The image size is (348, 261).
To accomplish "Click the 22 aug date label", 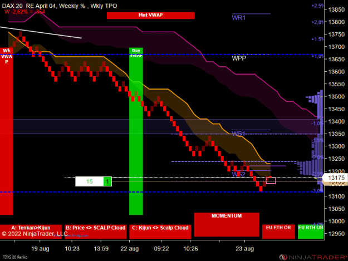I will 129,249.
